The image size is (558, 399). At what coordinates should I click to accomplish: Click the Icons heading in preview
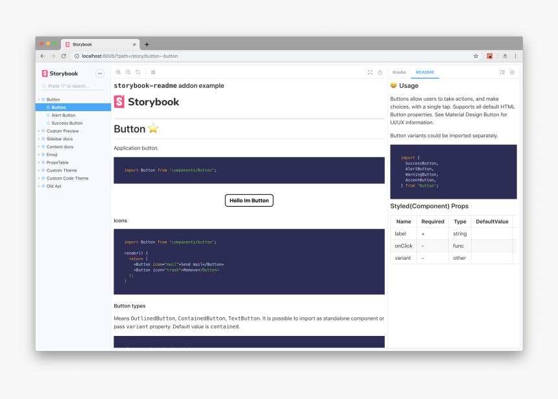pos(120,221)
